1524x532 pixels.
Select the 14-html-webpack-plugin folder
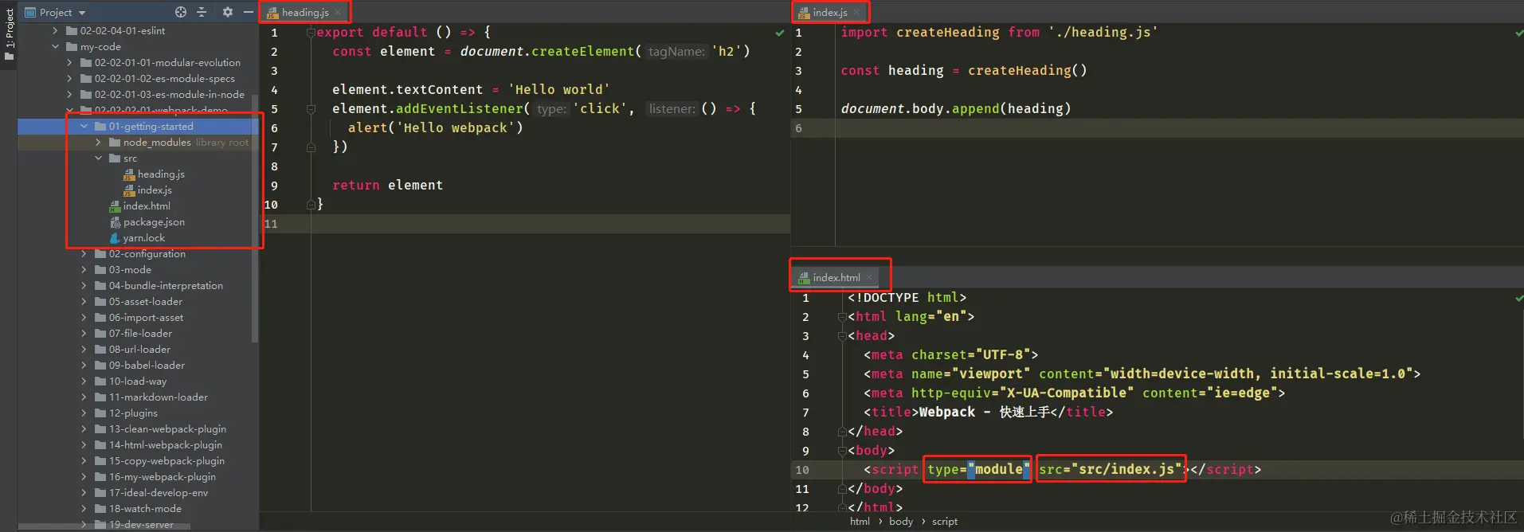(166, 445)
